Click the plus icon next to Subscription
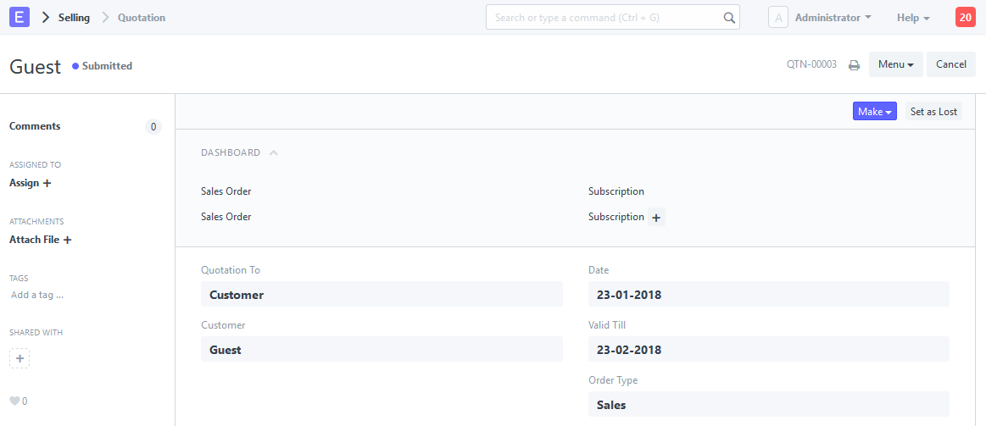This screenshot has height=426, width=986. [x=657, y=218]
